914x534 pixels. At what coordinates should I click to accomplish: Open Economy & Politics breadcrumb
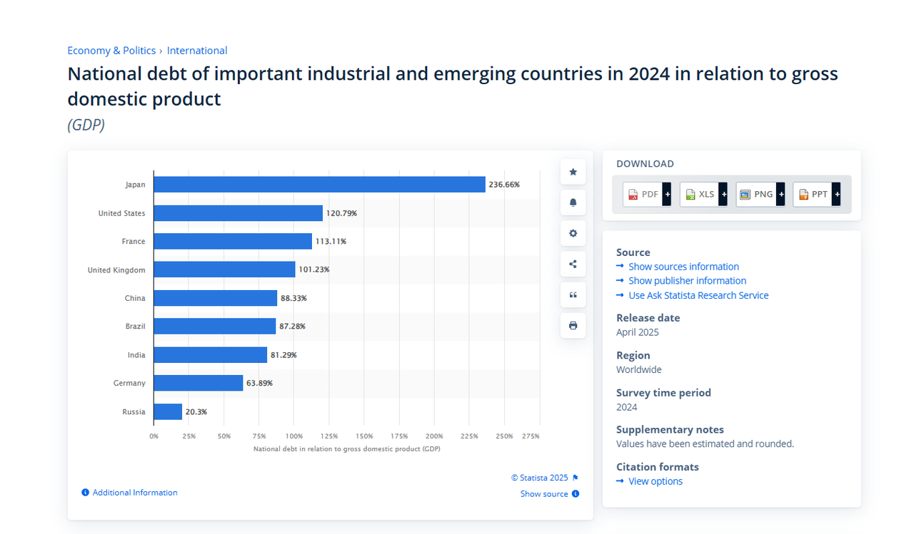111,51
